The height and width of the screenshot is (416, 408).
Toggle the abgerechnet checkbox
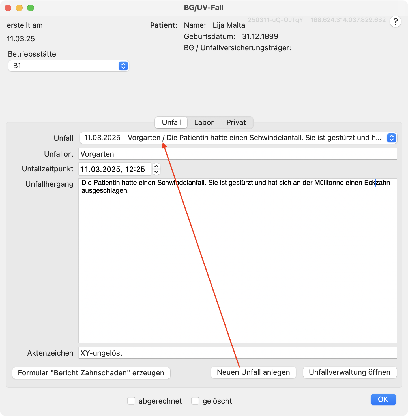tap(131, 401)
